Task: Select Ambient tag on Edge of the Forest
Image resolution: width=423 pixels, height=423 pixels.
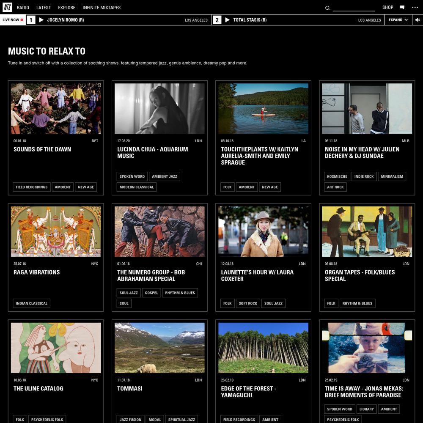Action: [270, 420]
